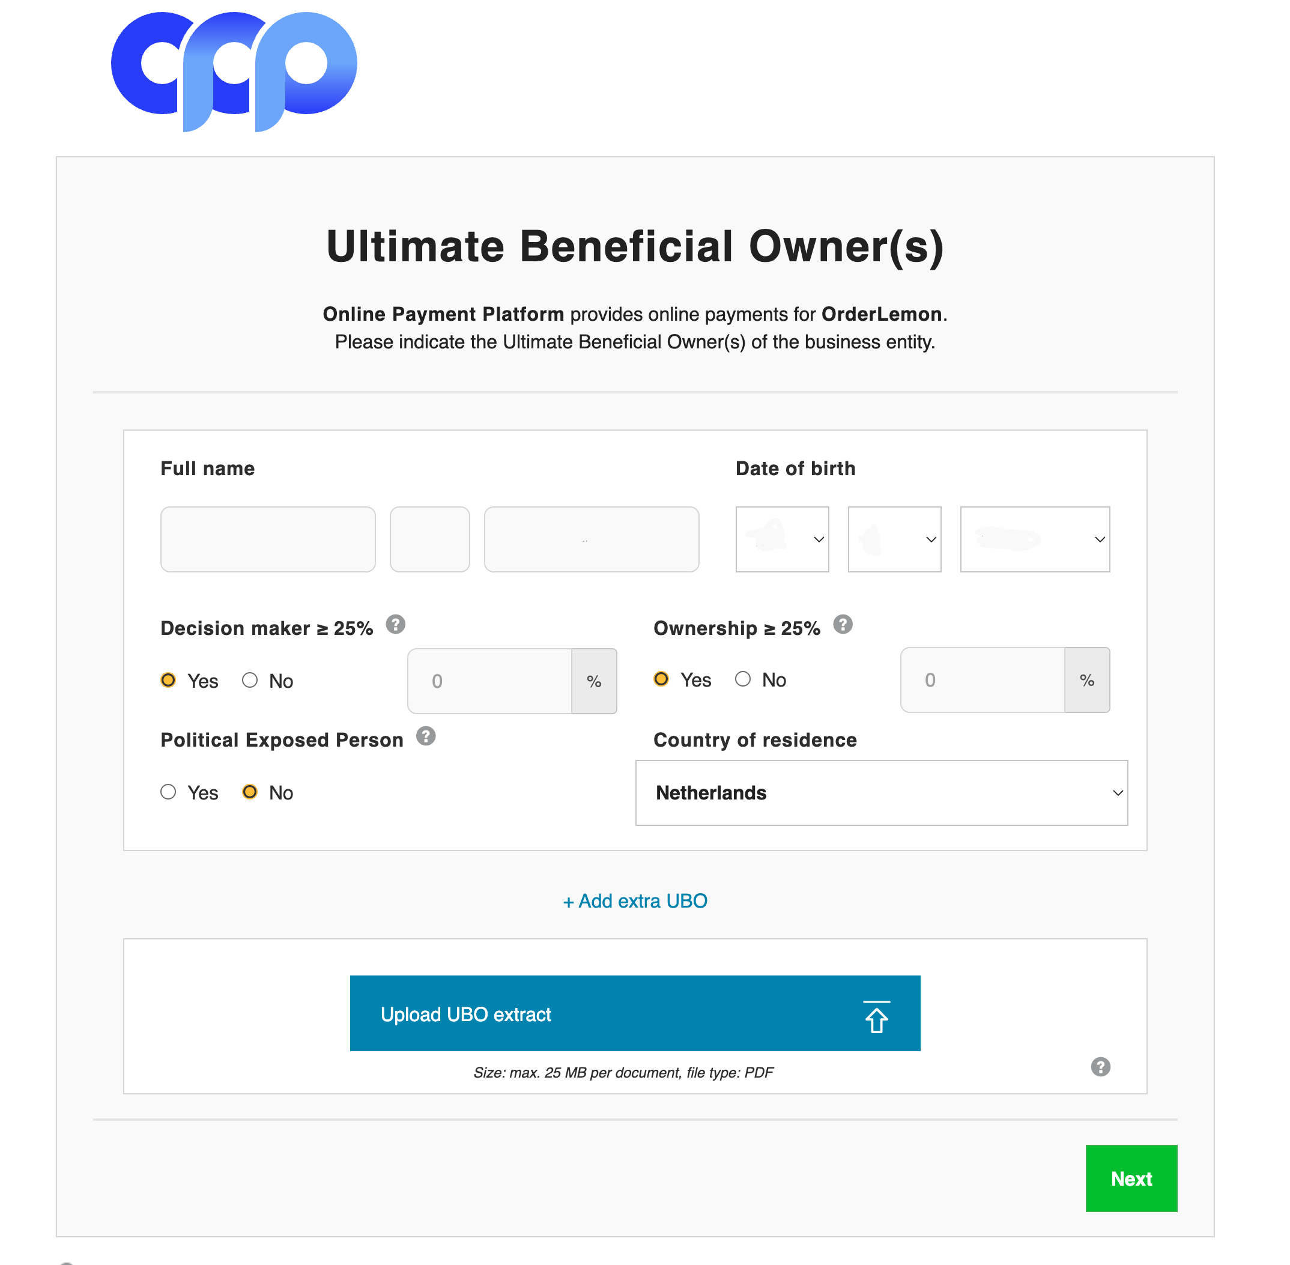Click the Add extra UBO link
This screenshot has width=1290, height=1265.
(x=635, y=901)
